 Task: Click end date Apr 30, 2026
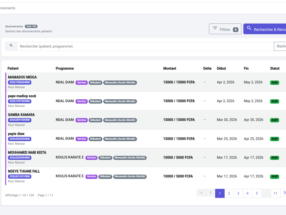pos(253,120)
